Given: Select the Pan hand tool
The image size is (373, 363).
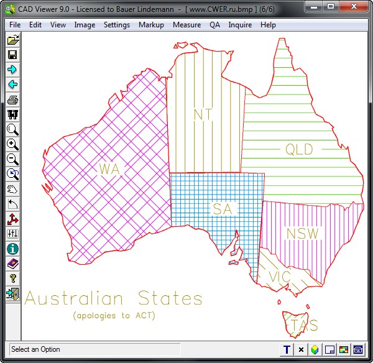Looking at the screenshot, I should [12, 189].
